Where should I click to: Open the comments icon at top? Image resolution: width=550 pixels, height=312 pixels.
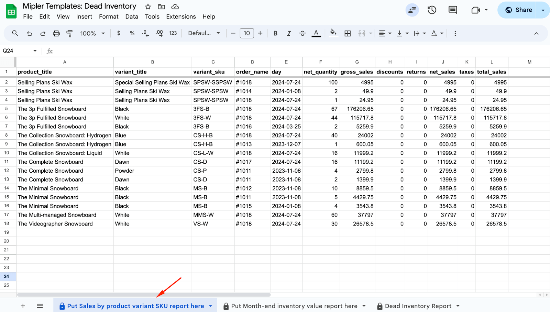pos(453,10)
